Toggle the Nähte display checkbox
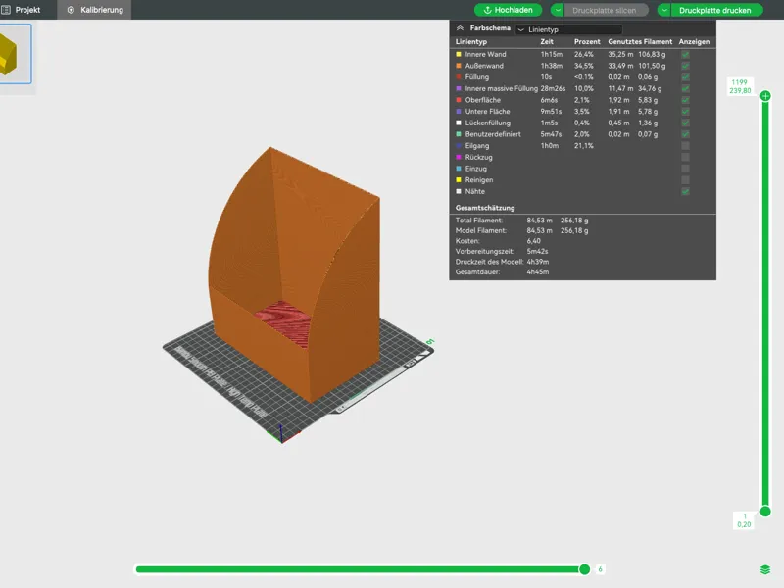The image size is (784, 588). pyautogui.click(x=685, y=191)
